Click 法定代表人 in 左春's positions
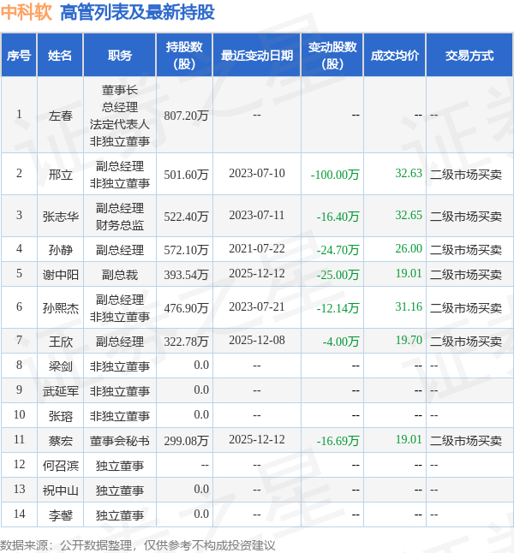This screenshot has width=514, height=553. click(x=120, y=124)
